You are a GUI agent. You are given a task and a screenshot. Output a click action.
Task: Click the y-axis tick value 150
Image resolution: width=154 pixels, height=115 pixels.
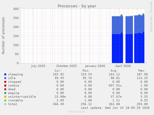[x=16, y=36]
